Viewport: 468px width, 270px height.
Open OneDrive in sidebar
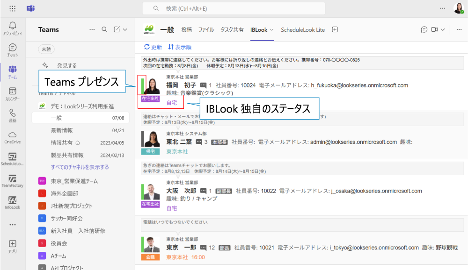(13, 138)
